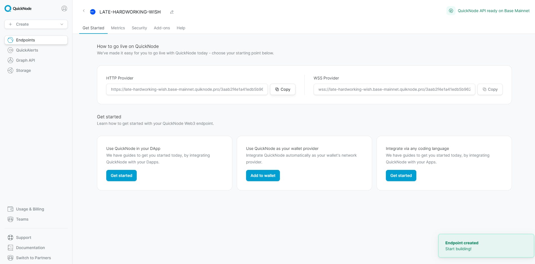Click the plus icon in the Create button
535x264 pixels.
pos(10,24)
